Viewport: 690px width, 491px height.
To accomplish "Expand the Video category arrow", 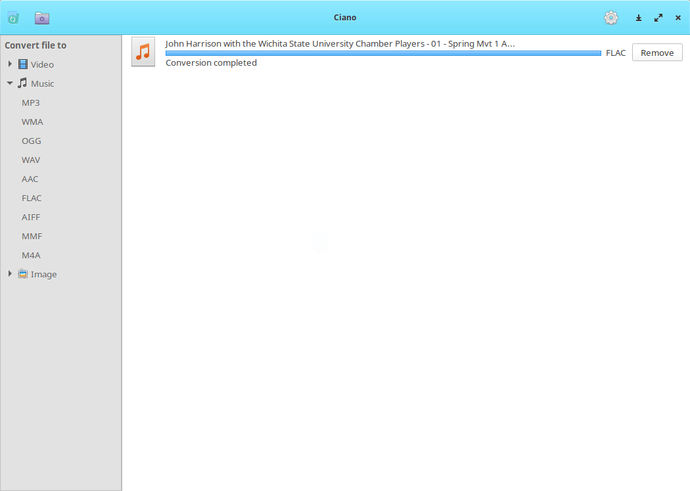I will 10,64.
